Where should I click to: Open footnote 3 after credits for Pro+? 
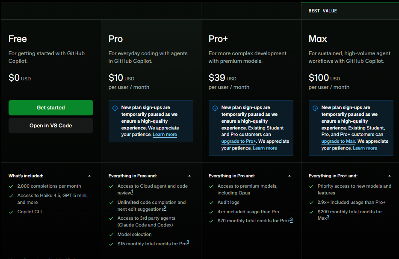tap(291, 220)
